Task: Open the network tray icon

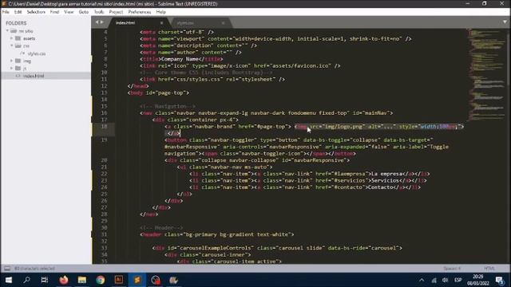Action: [x=434, y=280]
